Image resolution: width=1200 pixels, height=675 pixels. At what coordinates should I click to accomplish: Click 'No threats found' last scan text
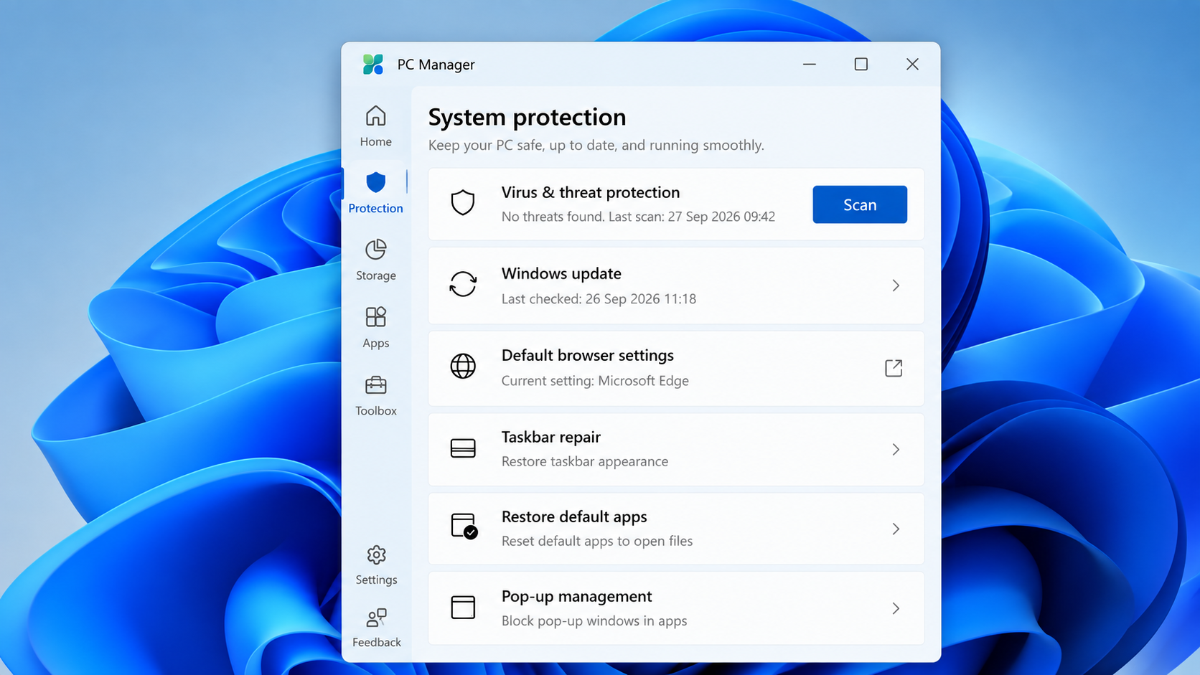[638, 217]
